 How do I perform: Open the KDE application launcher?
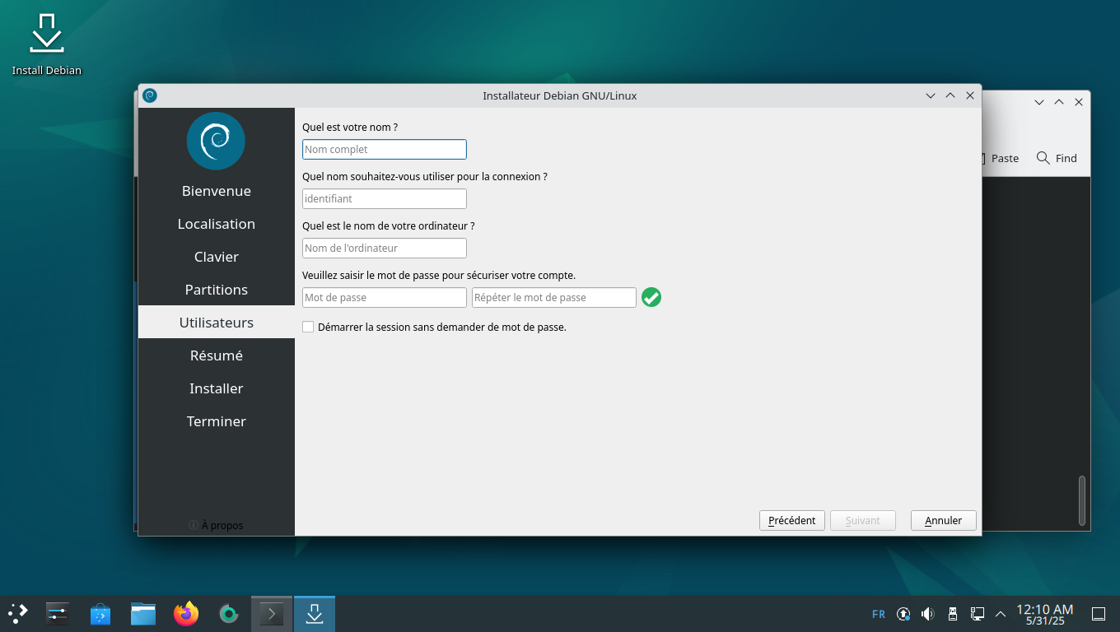[18, 613]
